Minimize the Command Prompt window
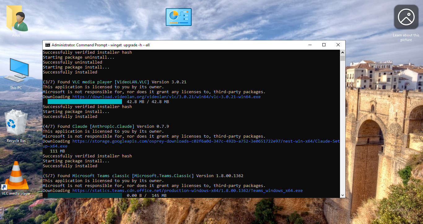The height and width of the screenshot is (224, 423). pos(310,45)
